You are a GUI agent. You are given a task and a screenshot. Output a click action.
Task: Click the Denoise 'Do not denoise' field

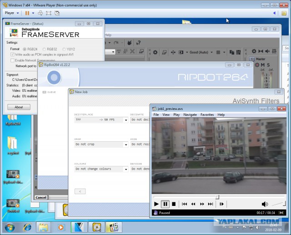(140, 169)
